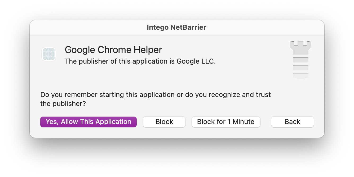Screen dimensions: 354x177
Task: Choose Block for 1 Minute
Action: (226, 122)
